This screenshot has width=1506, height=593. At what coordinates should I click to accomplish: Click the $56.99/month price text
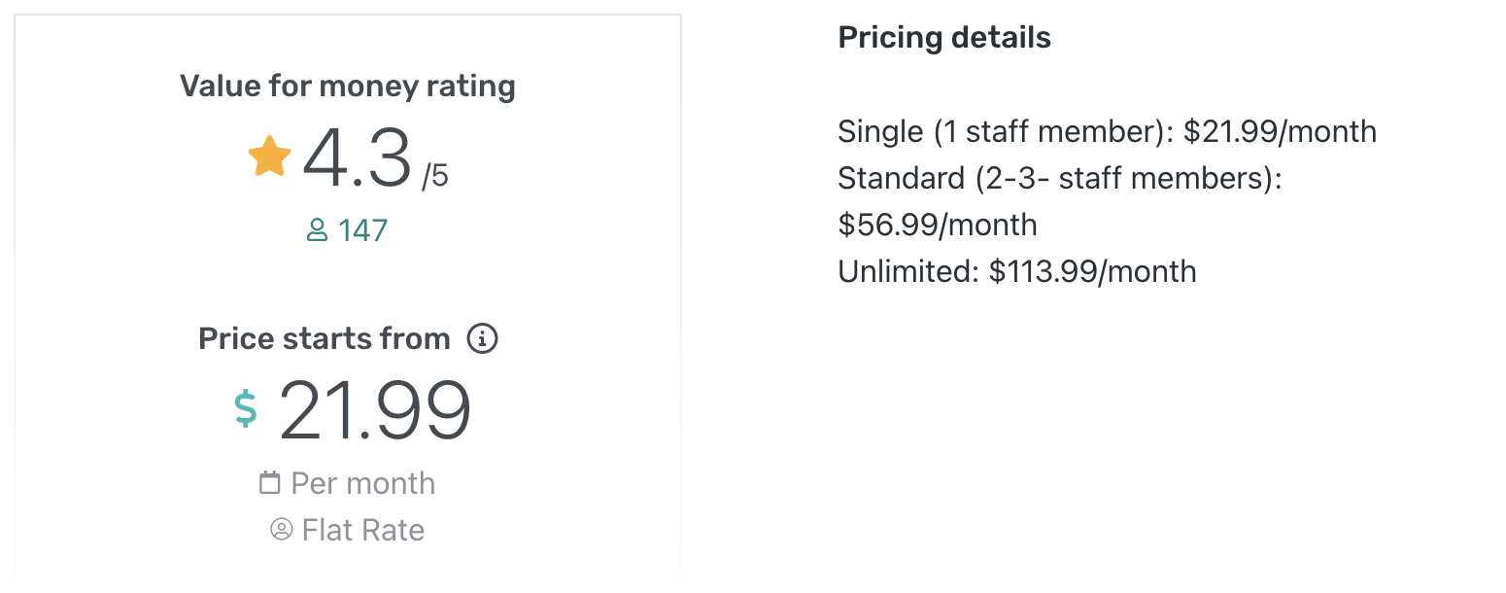(938, 225)
